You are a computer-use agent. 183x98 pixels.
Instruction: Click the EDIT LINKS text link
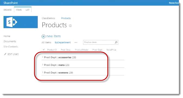13,54
